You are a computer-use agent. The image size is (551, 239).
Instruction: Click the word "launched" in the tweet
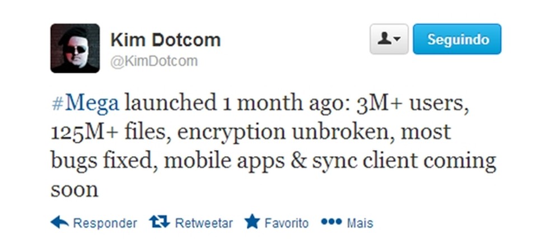170,103
